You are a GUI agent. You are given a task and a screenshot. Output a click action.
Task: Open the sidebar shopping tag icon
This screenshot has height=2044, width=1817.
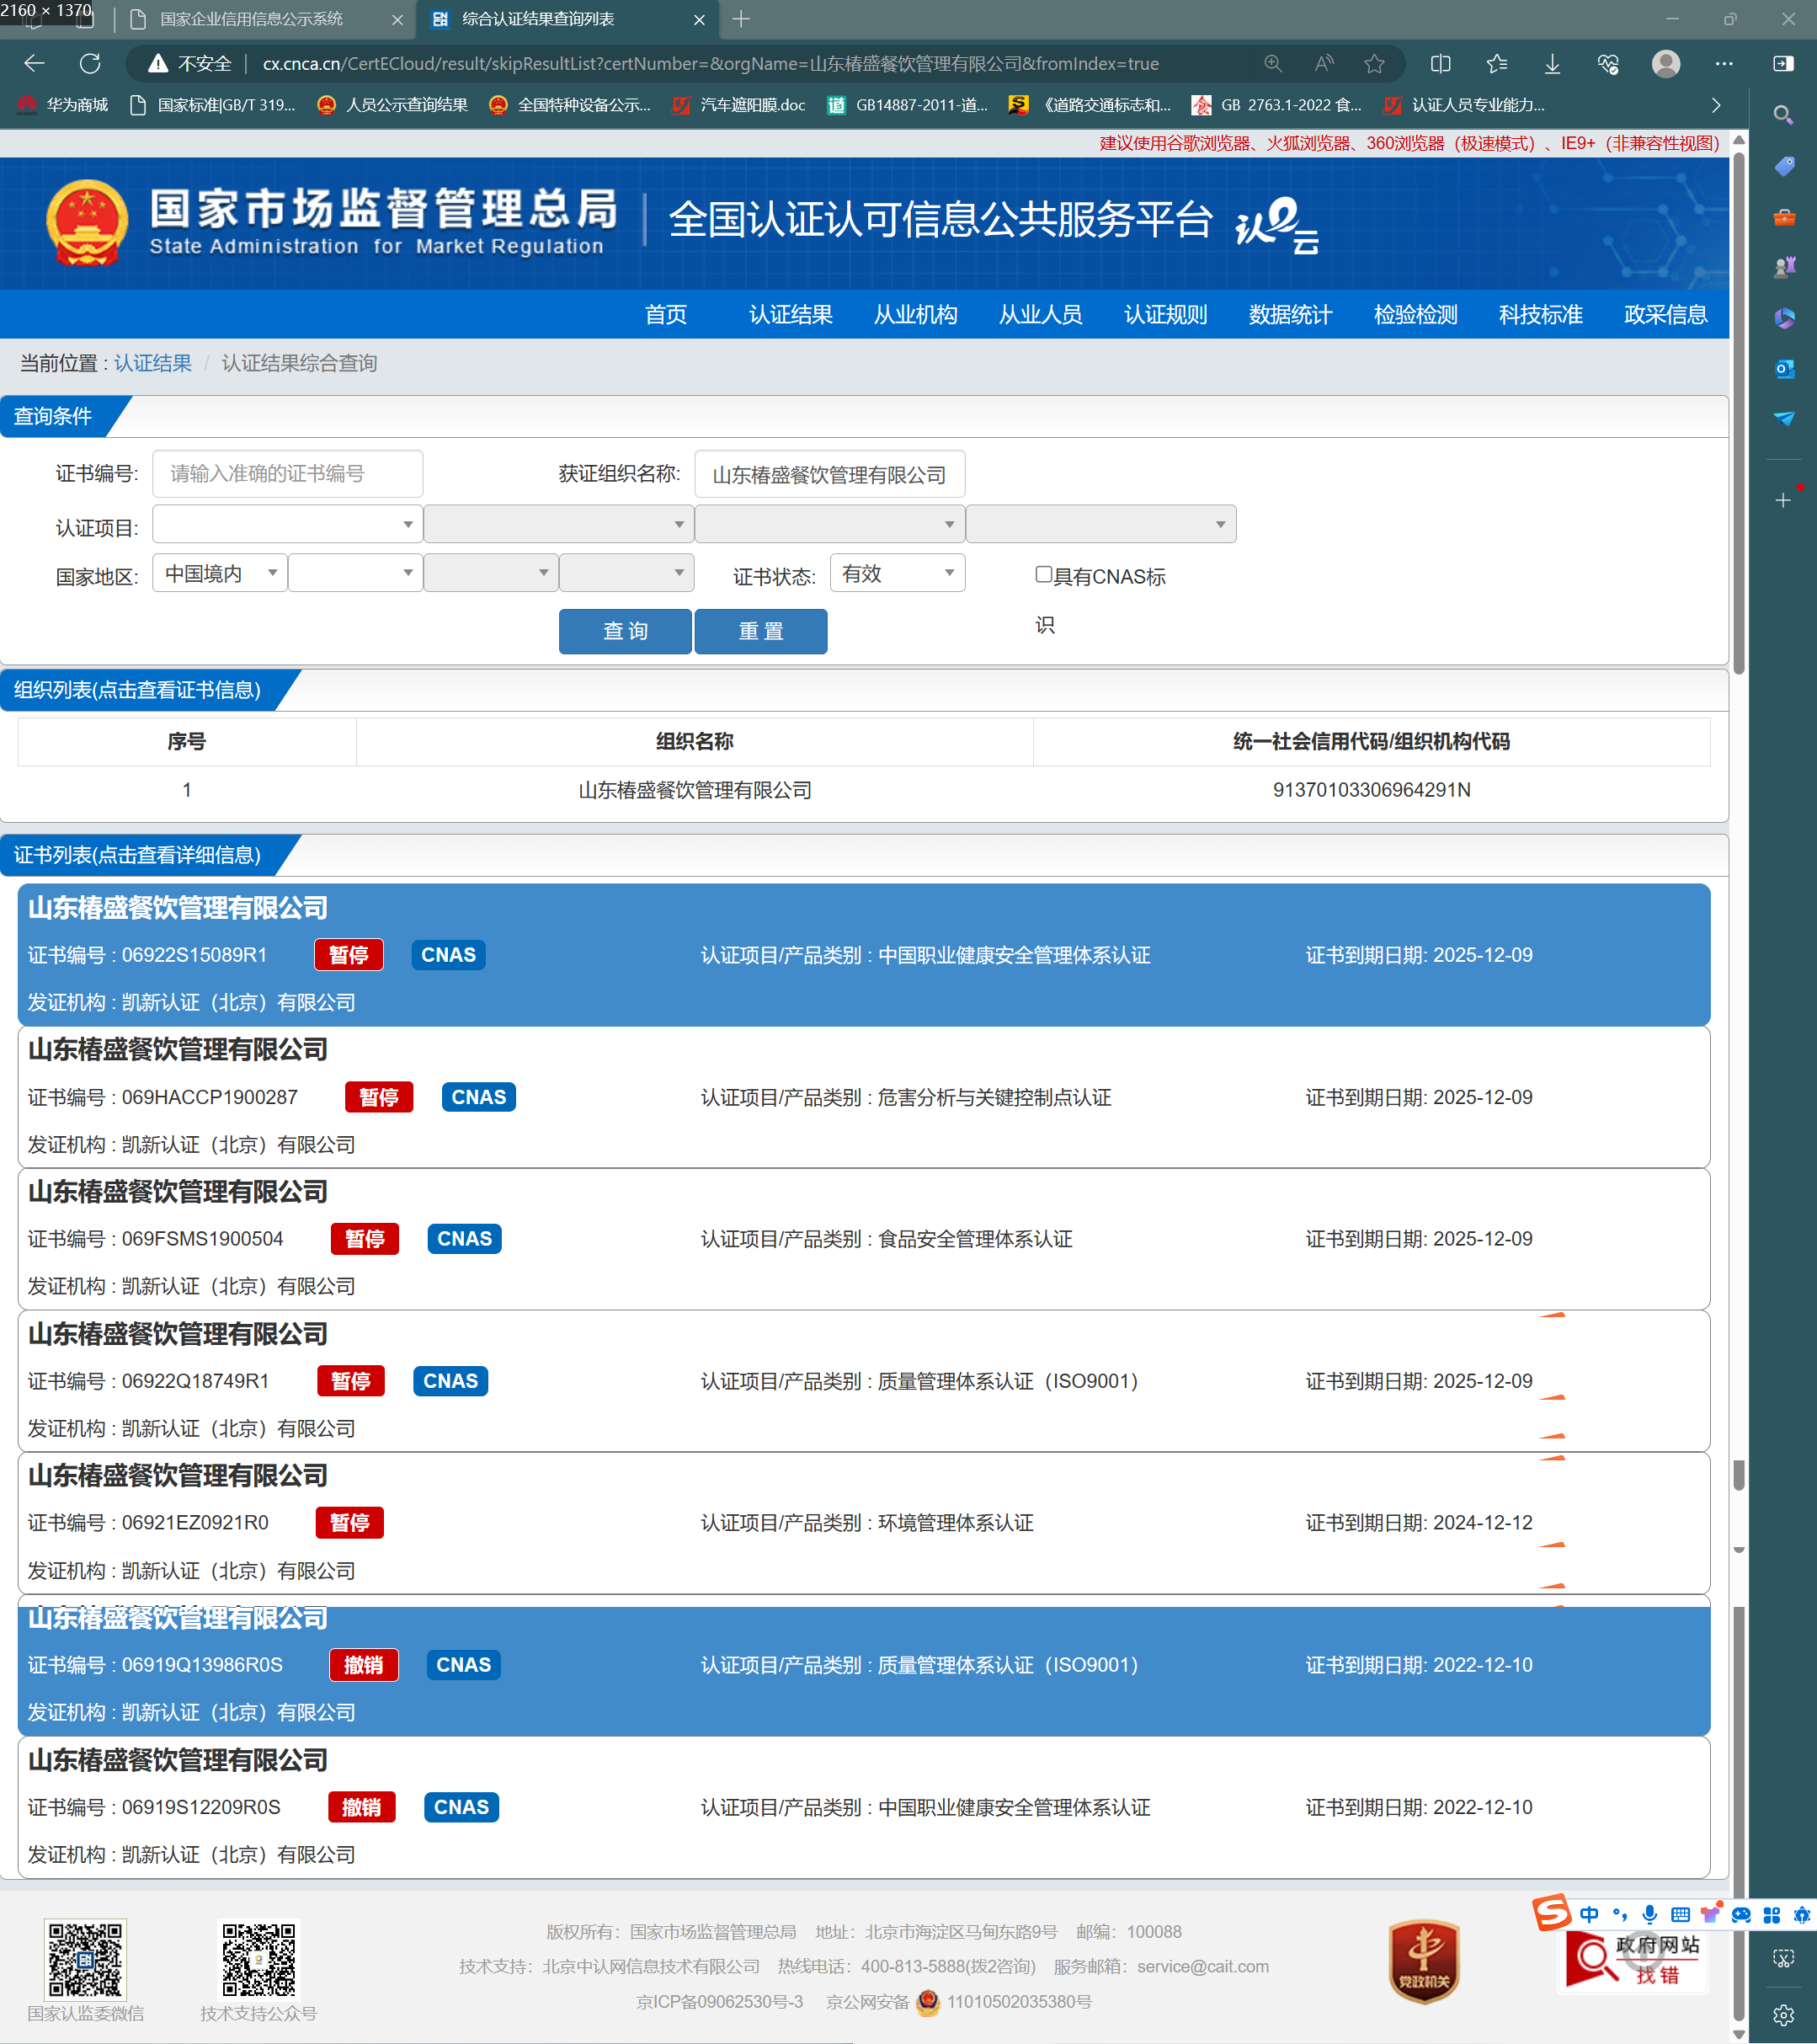click(1784, 166)
